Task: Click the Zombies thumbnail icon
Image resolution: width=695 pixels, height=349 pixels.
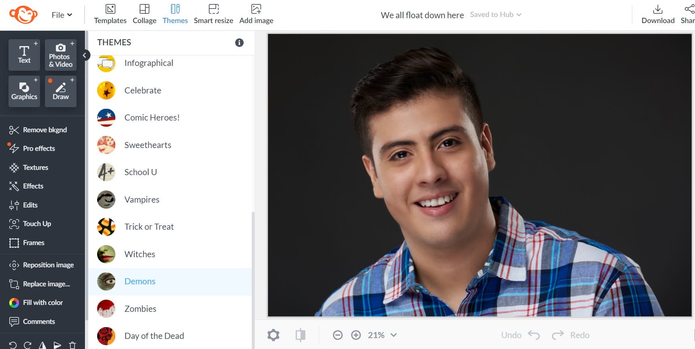Action: click(106, 309)
